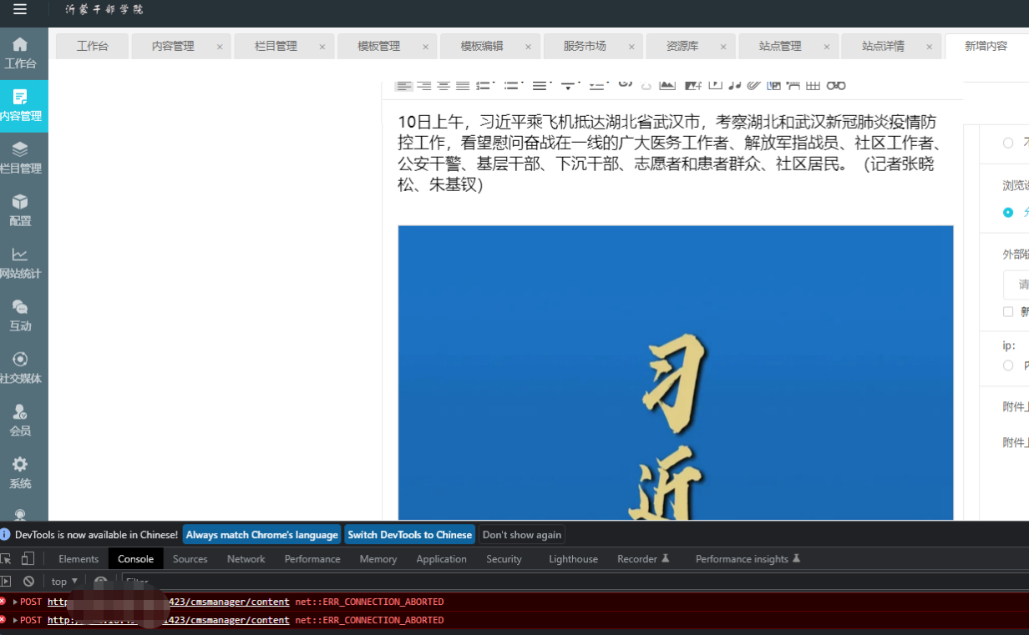The height and width of the screenshot is (635, 1029).
Task: Click the Don't show again button
Action: coord(521,535)
